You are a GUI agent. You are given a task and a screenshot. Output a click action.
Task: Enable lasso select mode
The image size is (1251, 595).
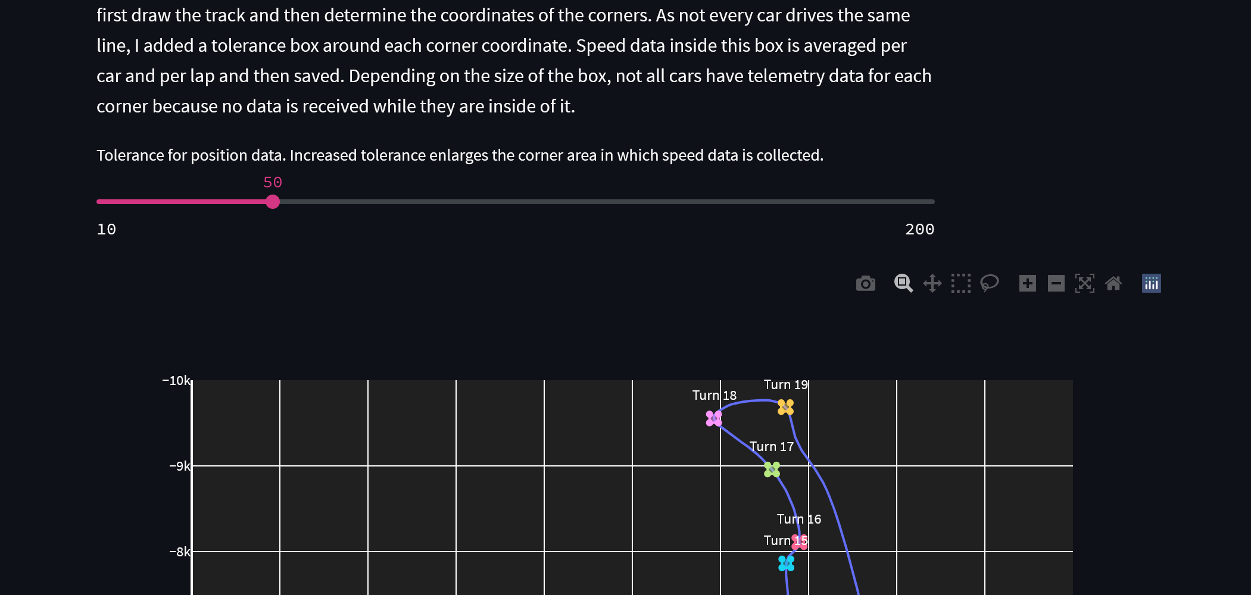[x=988, y=283]
